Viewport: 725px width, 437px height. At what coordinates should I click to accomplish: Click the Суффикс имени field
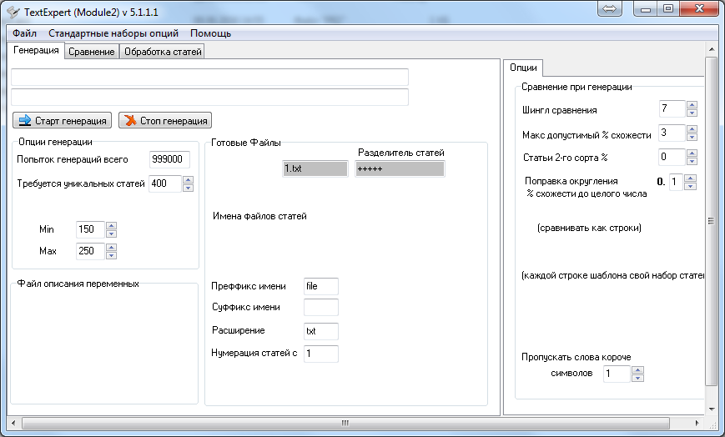321,307
